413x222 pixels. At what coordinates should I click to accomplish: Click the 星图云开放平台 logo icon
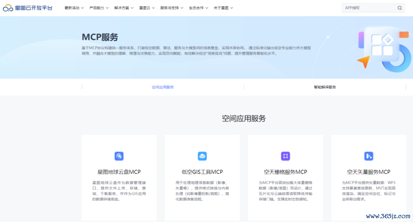pos(8,8)
